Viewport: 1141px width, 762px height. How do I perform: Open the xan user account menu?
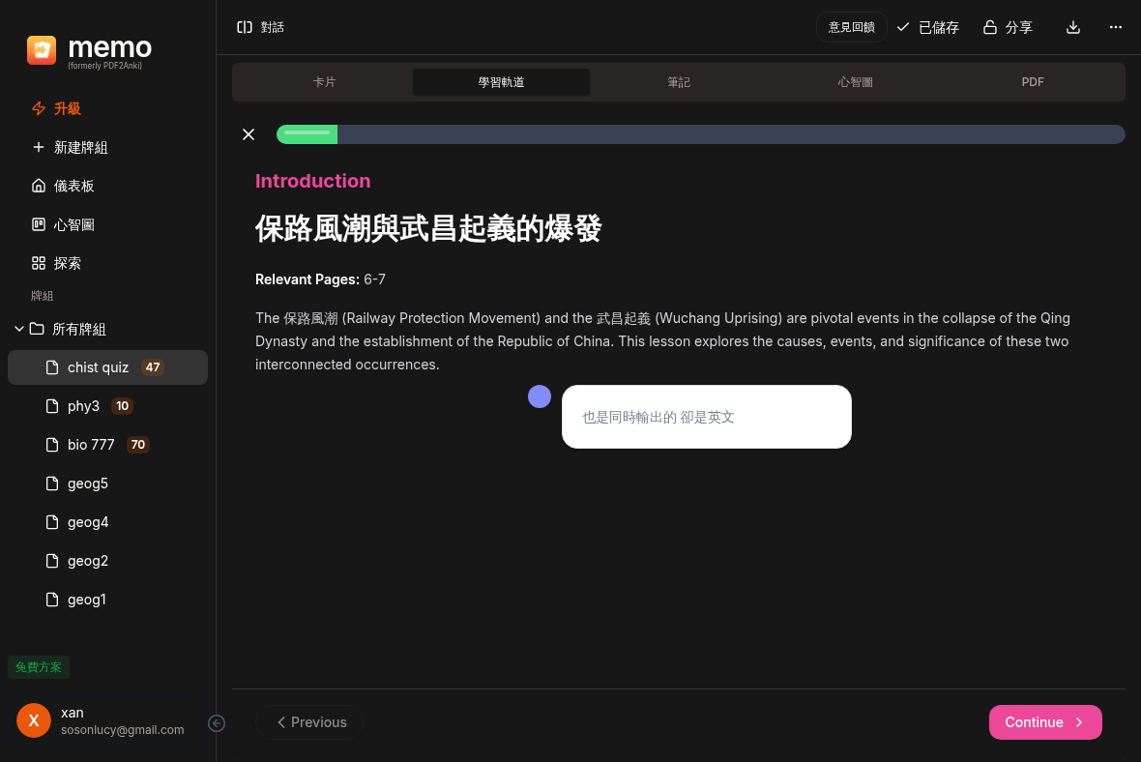point(102,720)
